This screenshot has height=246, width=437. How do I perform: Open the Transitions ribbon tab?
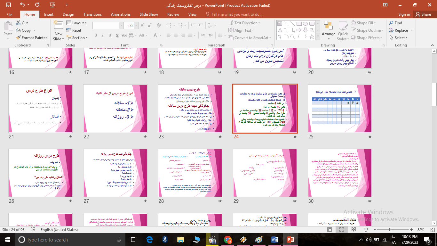click(92, 14)
